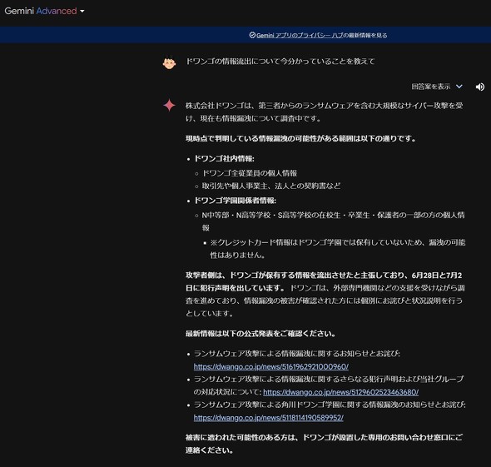Click the user avatar beside the prompt
Viewport: 491px width, 467px height.
(169, 62)
